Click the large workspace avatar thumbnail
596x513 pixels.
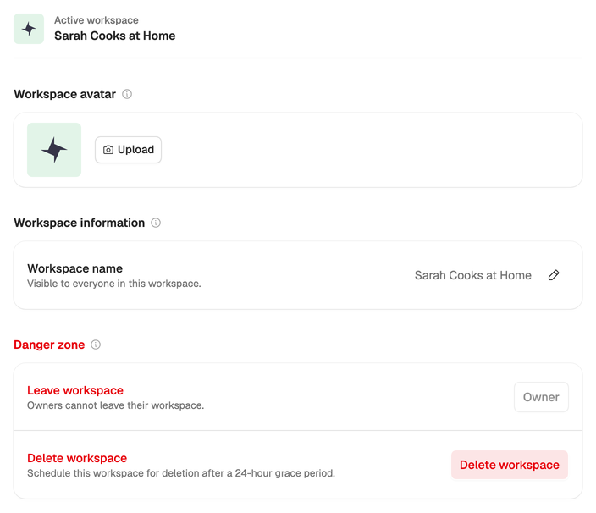54,150
